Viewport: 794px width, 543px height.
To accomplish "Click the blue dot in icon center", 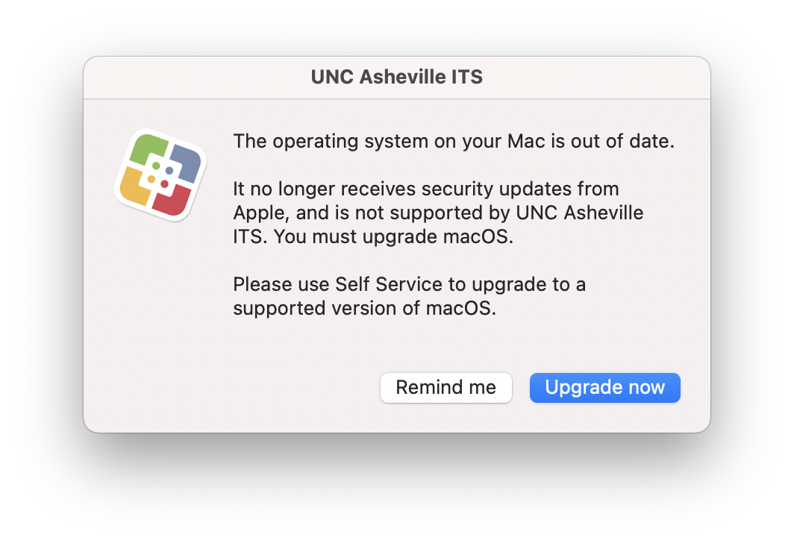I will 169,171.
